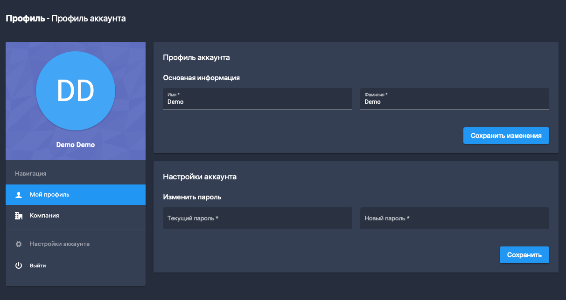Image resolution: width=566 pixels, height=300 pixels.
Task: Open Настройки аккаунта in the sidebar navigation
Action: tap(60, 244)
